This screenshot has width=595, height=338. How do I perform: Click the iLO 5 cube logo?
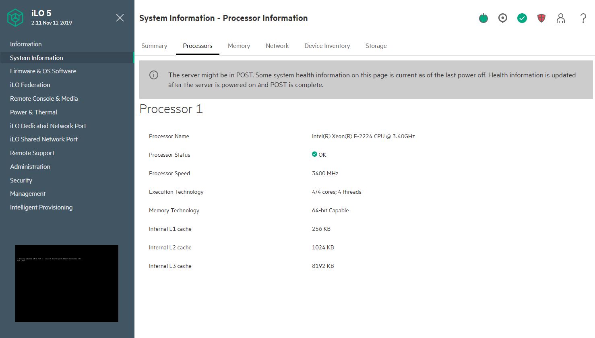point(16,18)
